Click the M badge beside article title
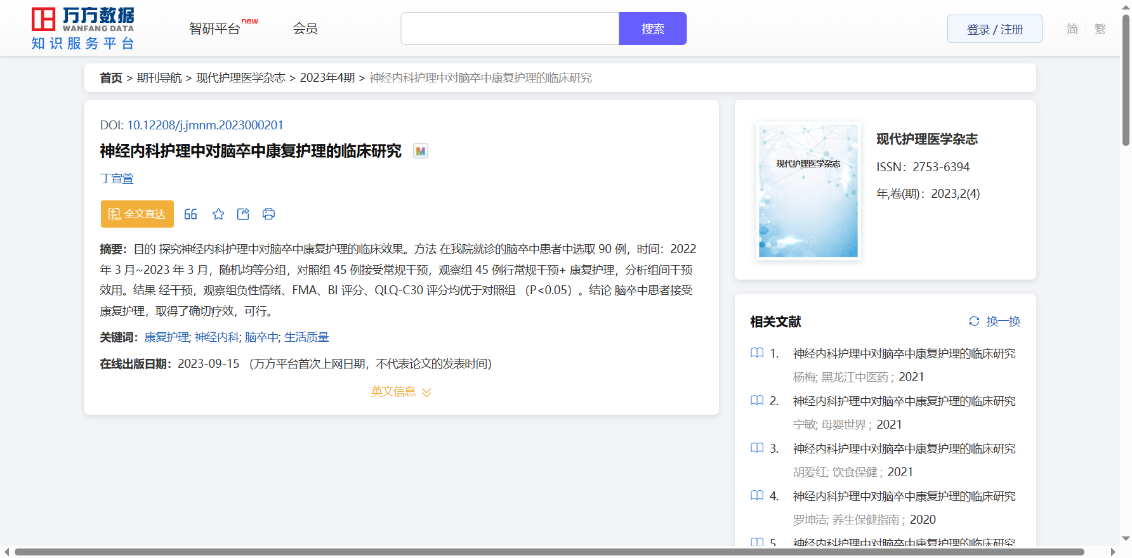1132x558 pixels. pyautogui.click(x=420, y=152)
